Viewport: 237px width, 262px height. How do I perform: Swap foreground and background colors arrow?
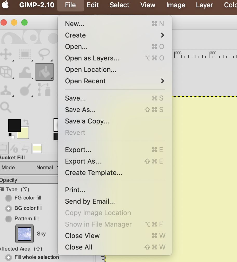(26, 122)
